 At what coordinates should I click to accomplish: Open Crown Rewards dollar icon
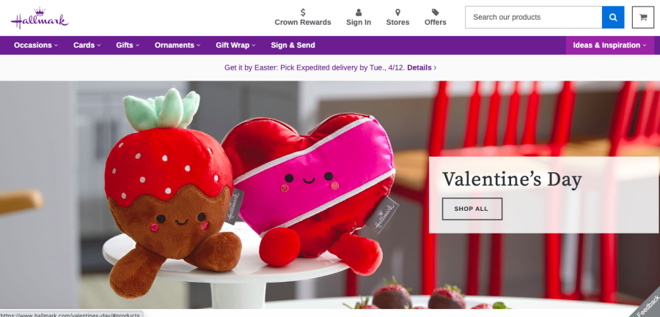[x=303, y=12]
